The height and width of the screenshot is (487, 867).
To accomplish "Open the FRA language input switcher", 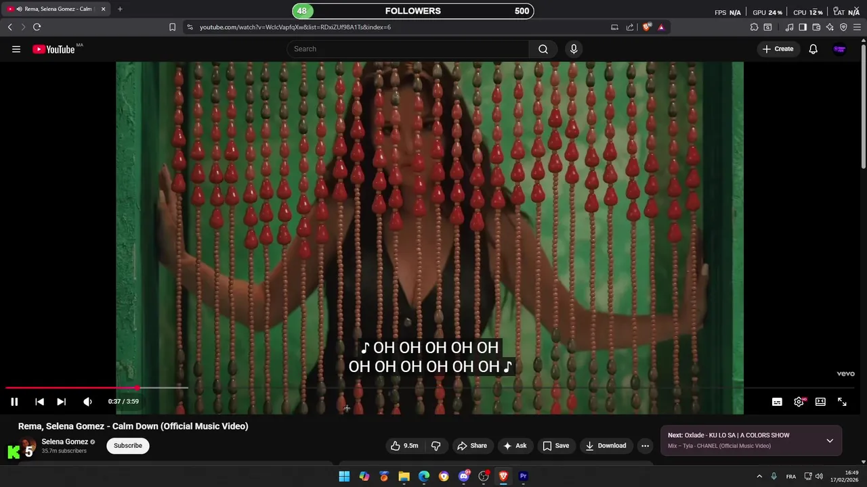I will tap(791, 476).
